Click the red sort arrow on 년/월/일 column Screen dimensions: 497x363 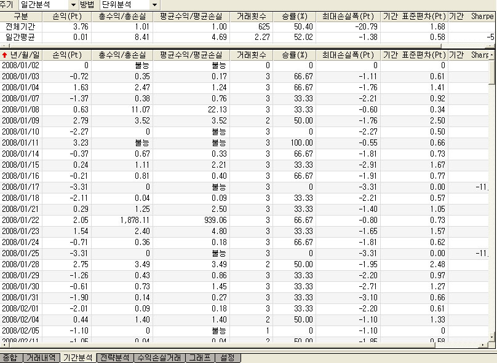(x=5, y=55)
